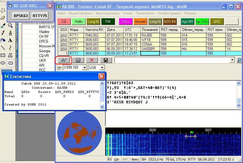
Task: Click the Позывной callsign input cell
Action: 150,53
